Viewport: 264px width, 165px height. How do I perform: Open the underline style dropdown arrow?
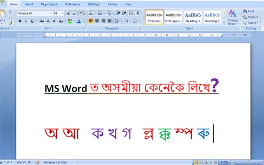click(x=37, y=21)
